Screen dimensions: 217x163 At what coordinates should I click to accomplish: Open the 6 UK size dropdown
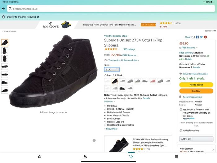point(112,70)
